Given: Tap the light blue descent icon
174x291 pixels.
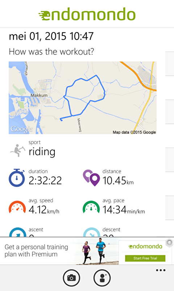Looking at the screenshot, I should [91, 232].
